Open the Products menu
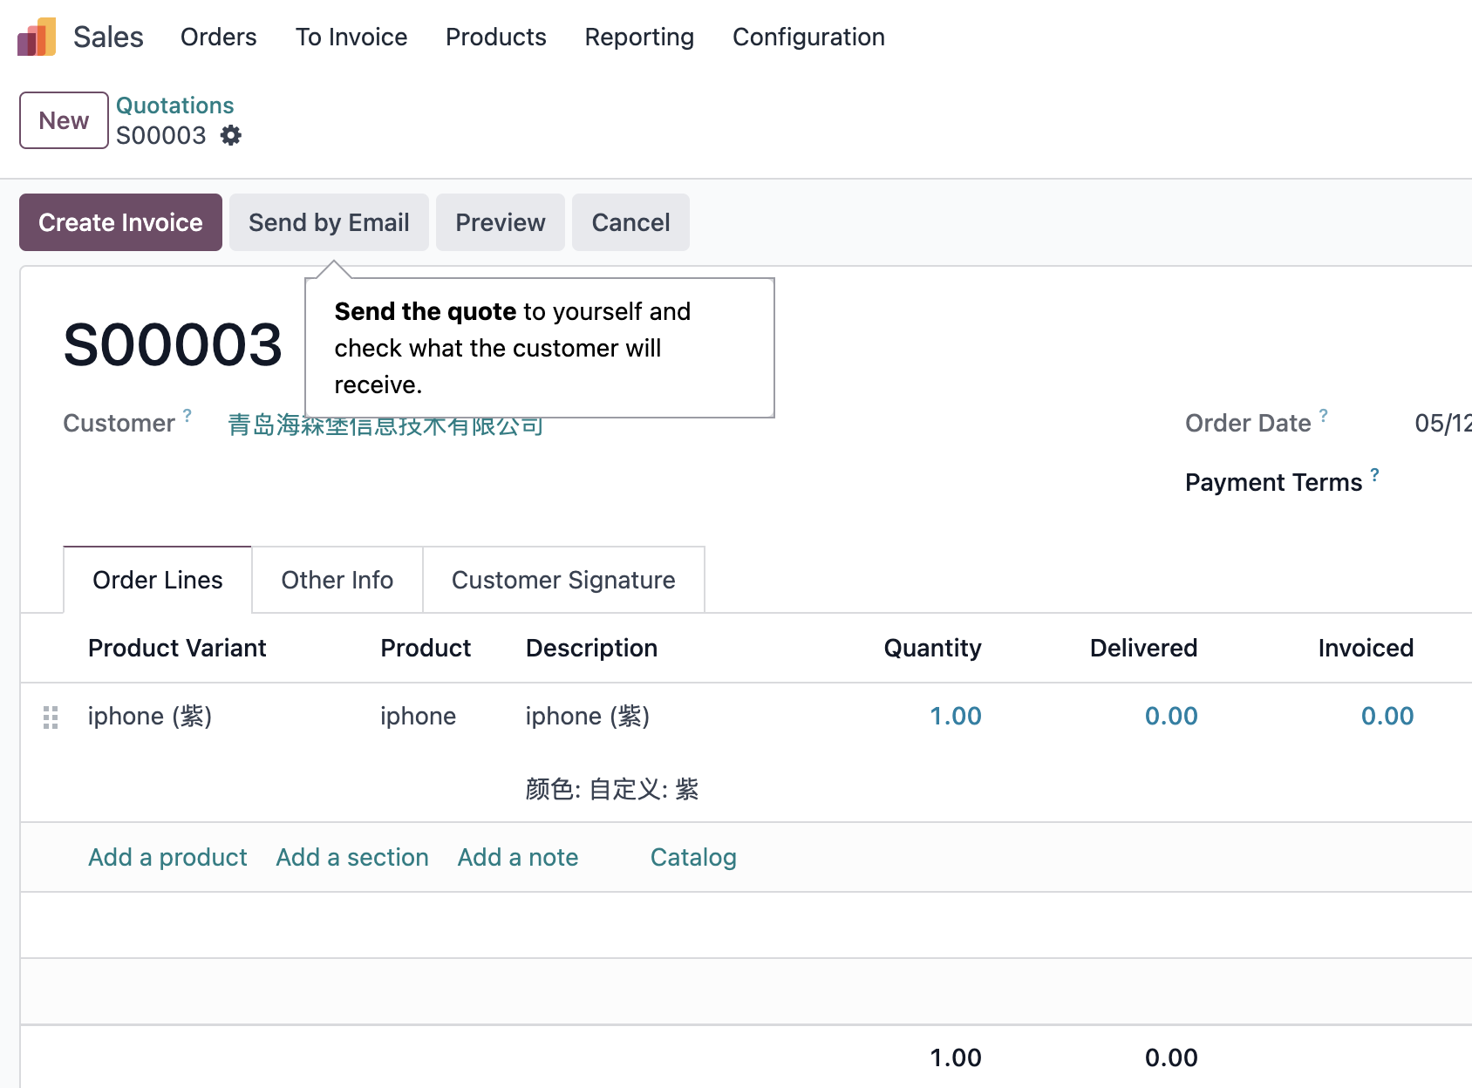This screenshot has width=1472, height=1088. click(x=496, y=37)
